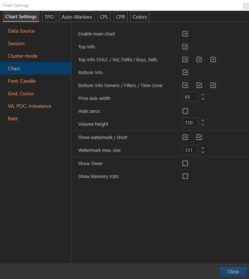Toggle Top Info OHLC checkbox
Screen dimensions: 249x279
click(x=185, y=59)
